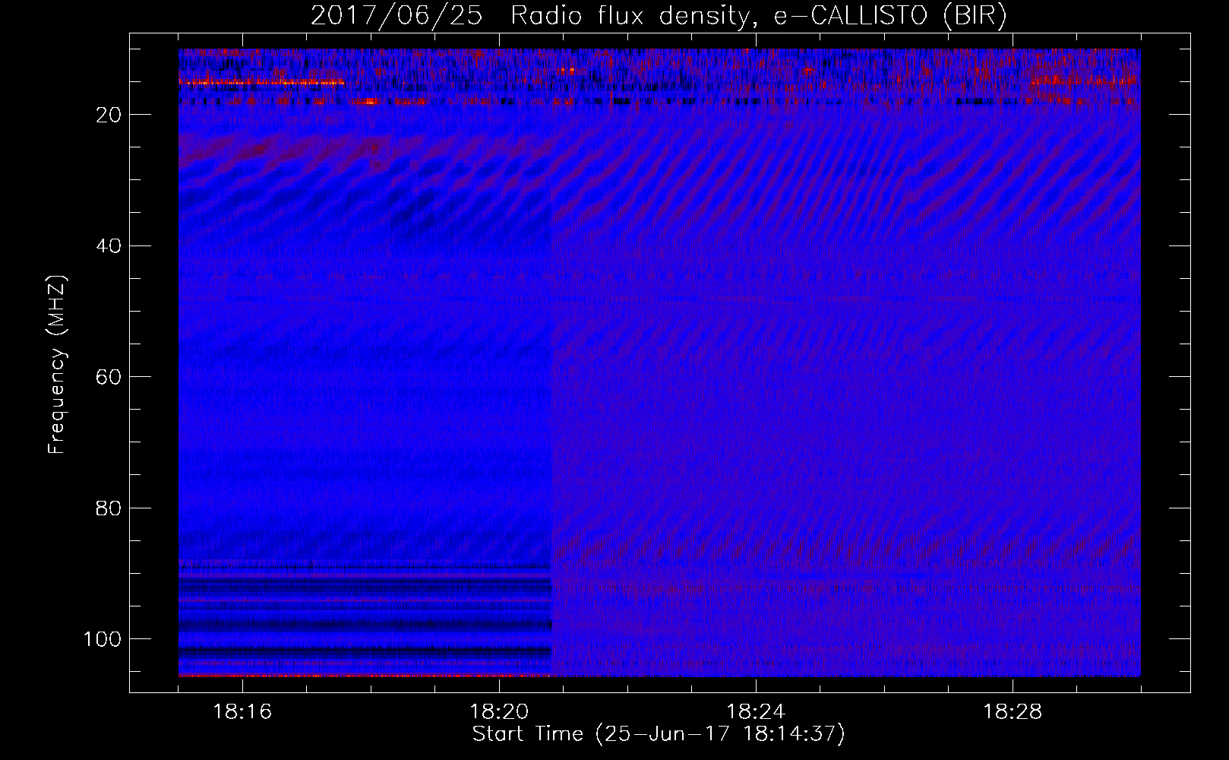Click the 80 MHz frequency tick label
The width and height of the screenshot is (1229, 760).
(109, 508)
